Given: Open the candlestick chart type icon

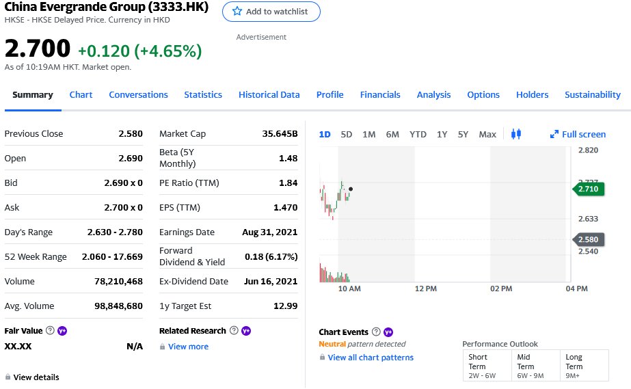Looking at the screenshot, I should pos(516,134).
